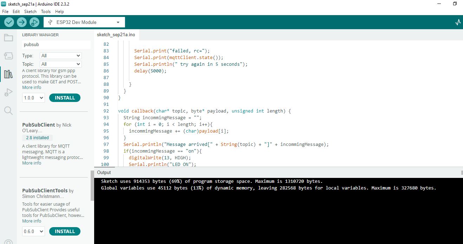This screenshot has width=463, height=244.
Task: Click the Upload arrow button
Action: click(22, 22)
